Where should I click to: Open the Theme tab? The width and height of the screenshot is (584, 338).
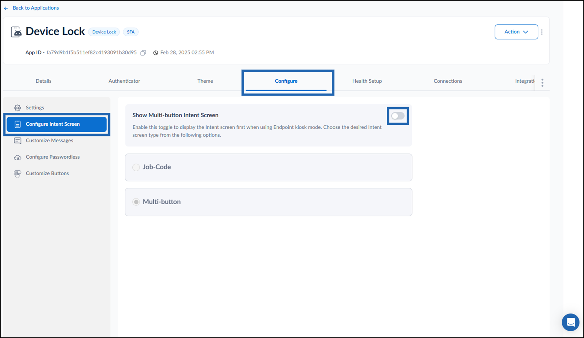point(205,81)
